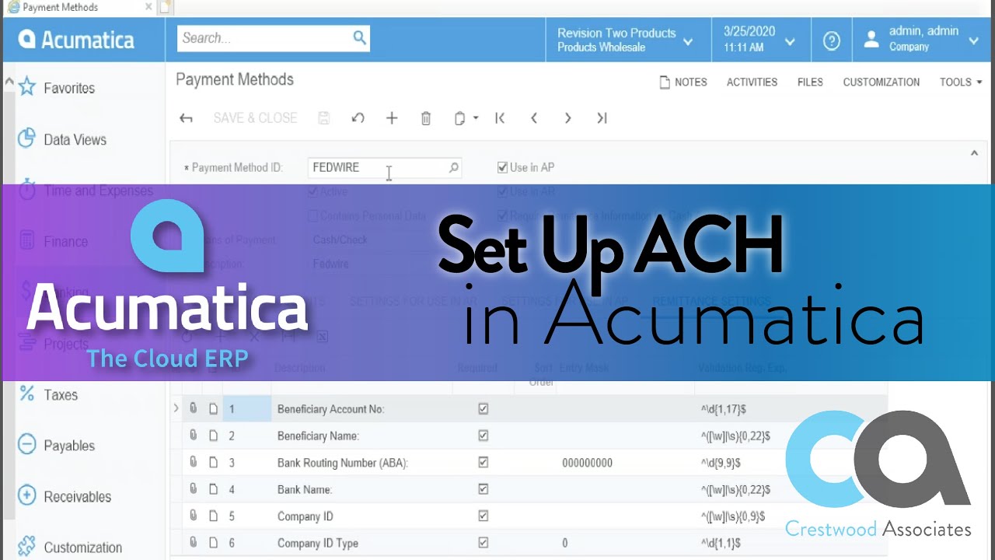Add new record with plus icon
Image resolution: width=995 pixels, height=560 pixels.
click(x=392, y=118)
